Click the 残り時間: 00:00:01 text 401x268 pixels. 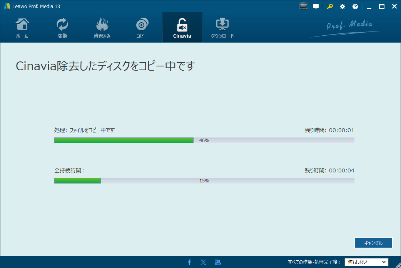pos(329,130)
